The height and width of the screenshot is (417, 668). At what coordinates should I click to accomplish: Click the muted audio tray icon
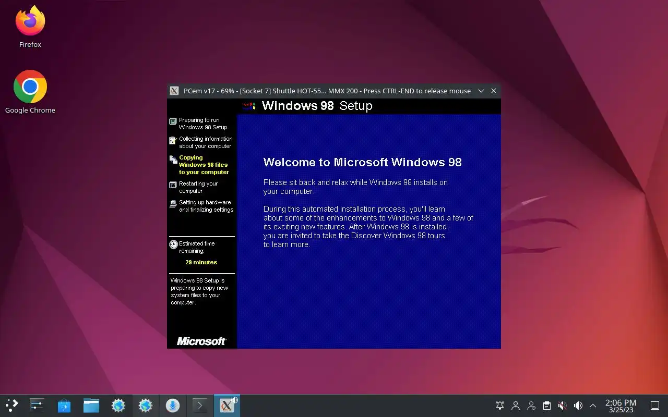coord(562,406)
